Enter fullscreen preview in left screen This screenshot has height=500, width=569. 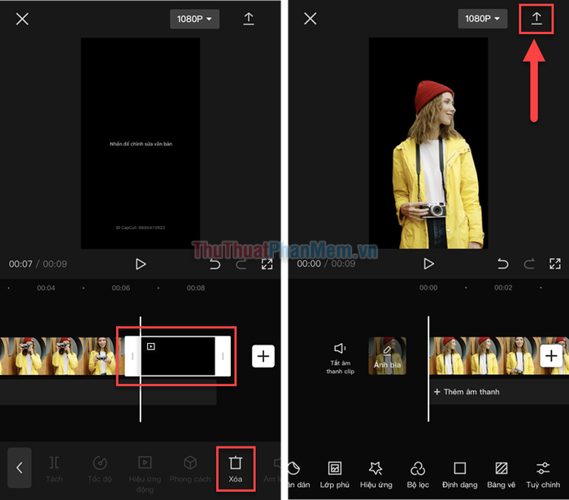coord(267,264)
